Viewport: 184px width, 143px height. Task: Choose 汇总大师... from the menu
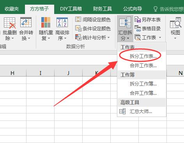(142, 112)
